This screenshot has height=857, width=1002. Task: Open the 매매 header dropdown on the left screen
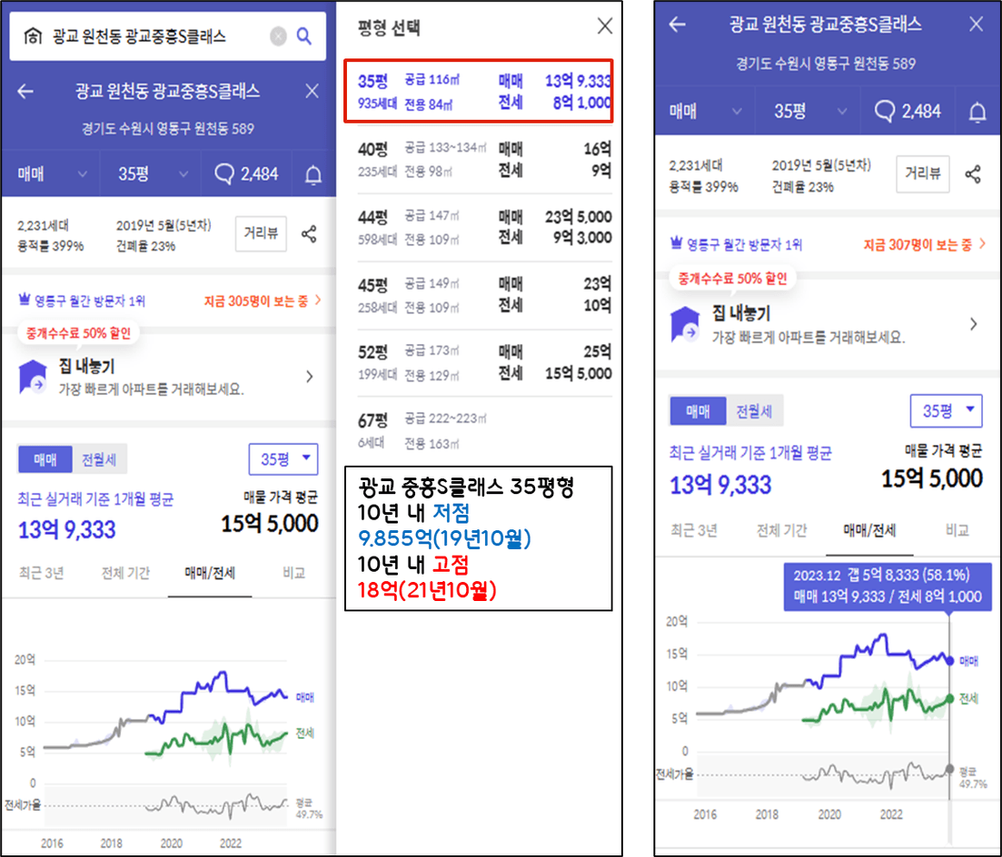[x=51, y=173]
